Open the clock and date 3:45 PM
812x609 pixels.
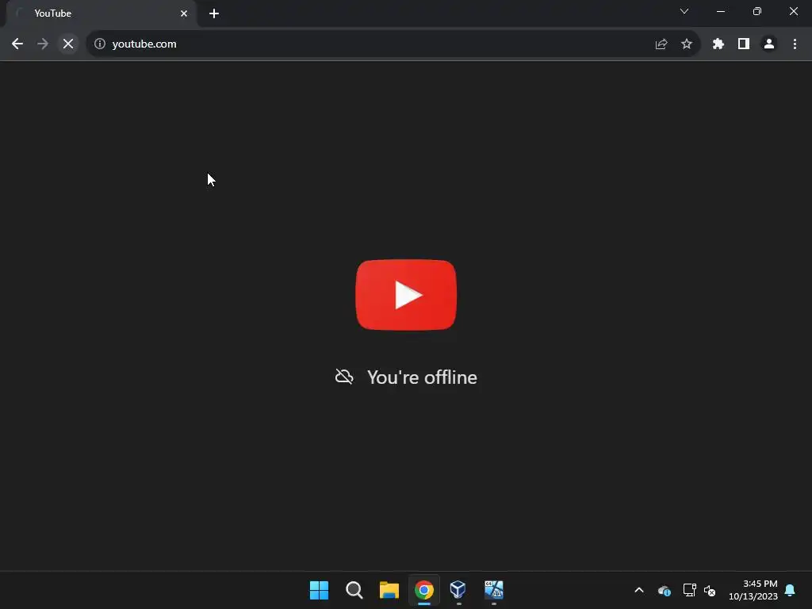coord(753,590)
